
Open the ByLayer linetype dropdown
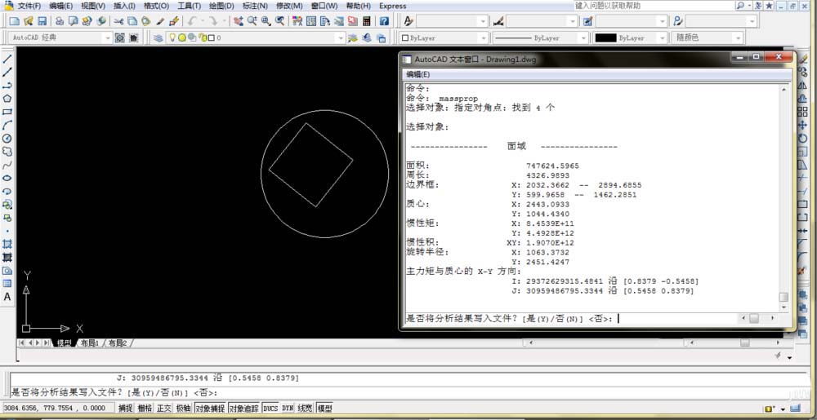pos(583,38)
